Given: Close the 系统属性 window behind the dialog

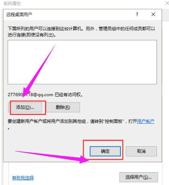Looking at the screenshot, I should pos(167,3).
